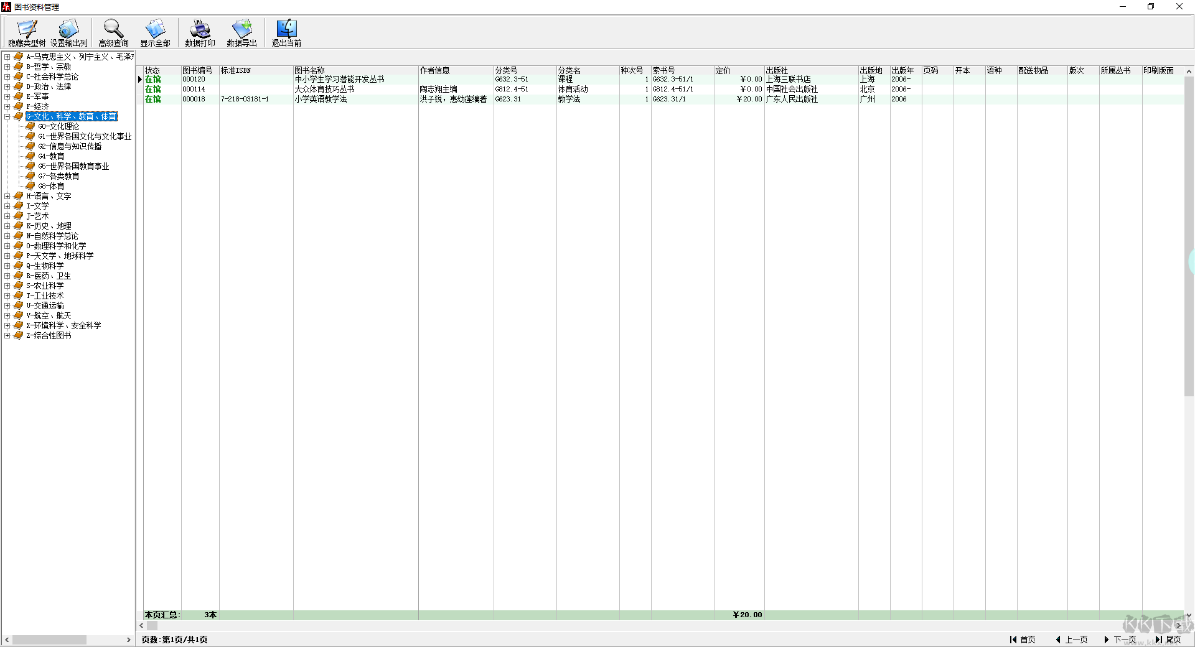Export data with 数据导出

coord(241,33)
